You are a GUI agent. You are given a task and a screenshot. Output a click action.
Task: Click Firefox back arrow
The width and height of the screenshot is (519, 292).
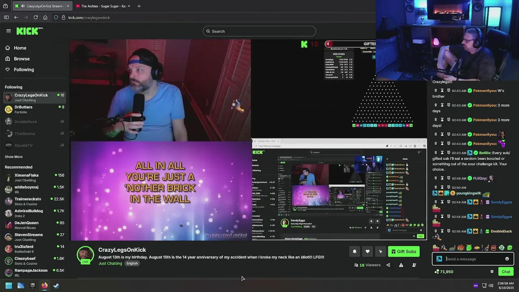coord(16,17)
